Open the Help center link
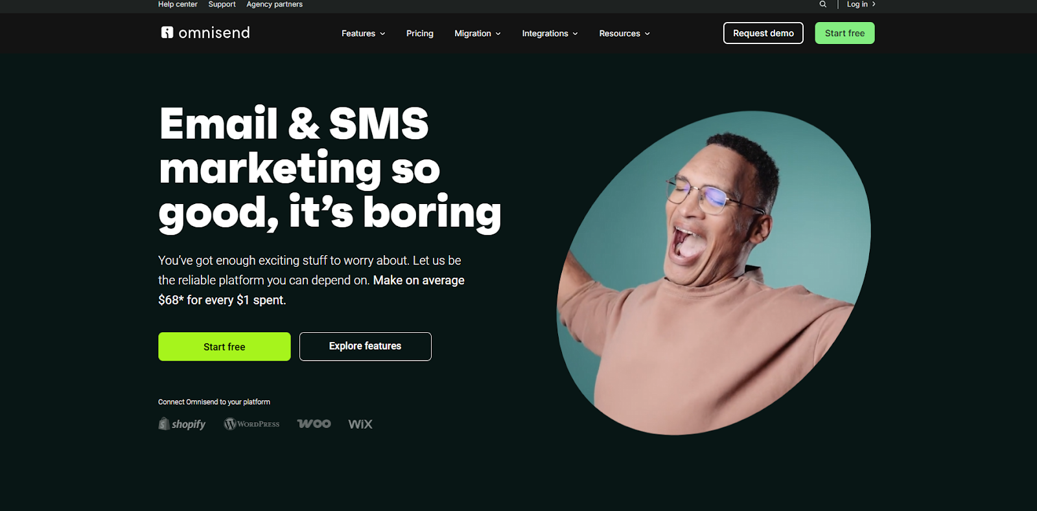The height and width of the screenshot is (511, 1037). [178, 4]
